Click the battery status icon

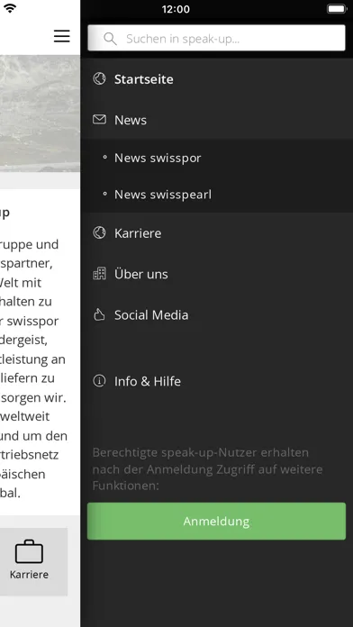tap(337, 9)
